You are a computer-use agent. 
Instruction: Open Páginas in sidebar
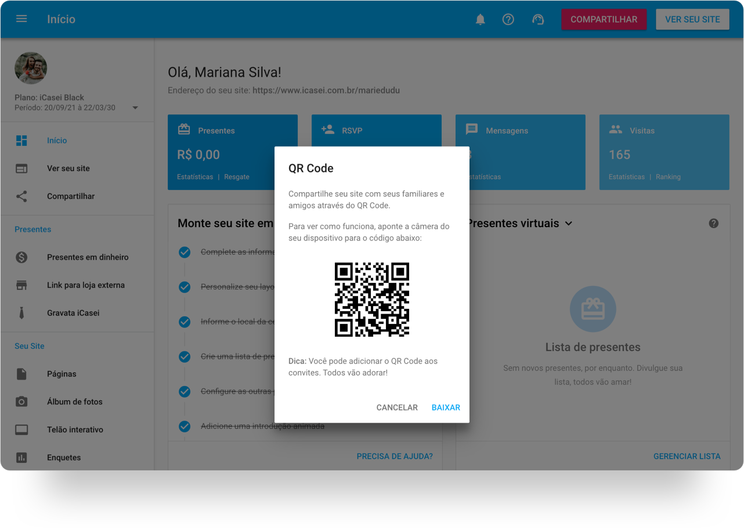(62, 374)
